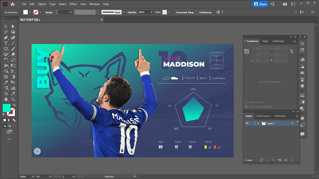Screen dimensions: 319x179
Task: Select the Symbol Sprayer tool
Action: [x=6, y=88]
